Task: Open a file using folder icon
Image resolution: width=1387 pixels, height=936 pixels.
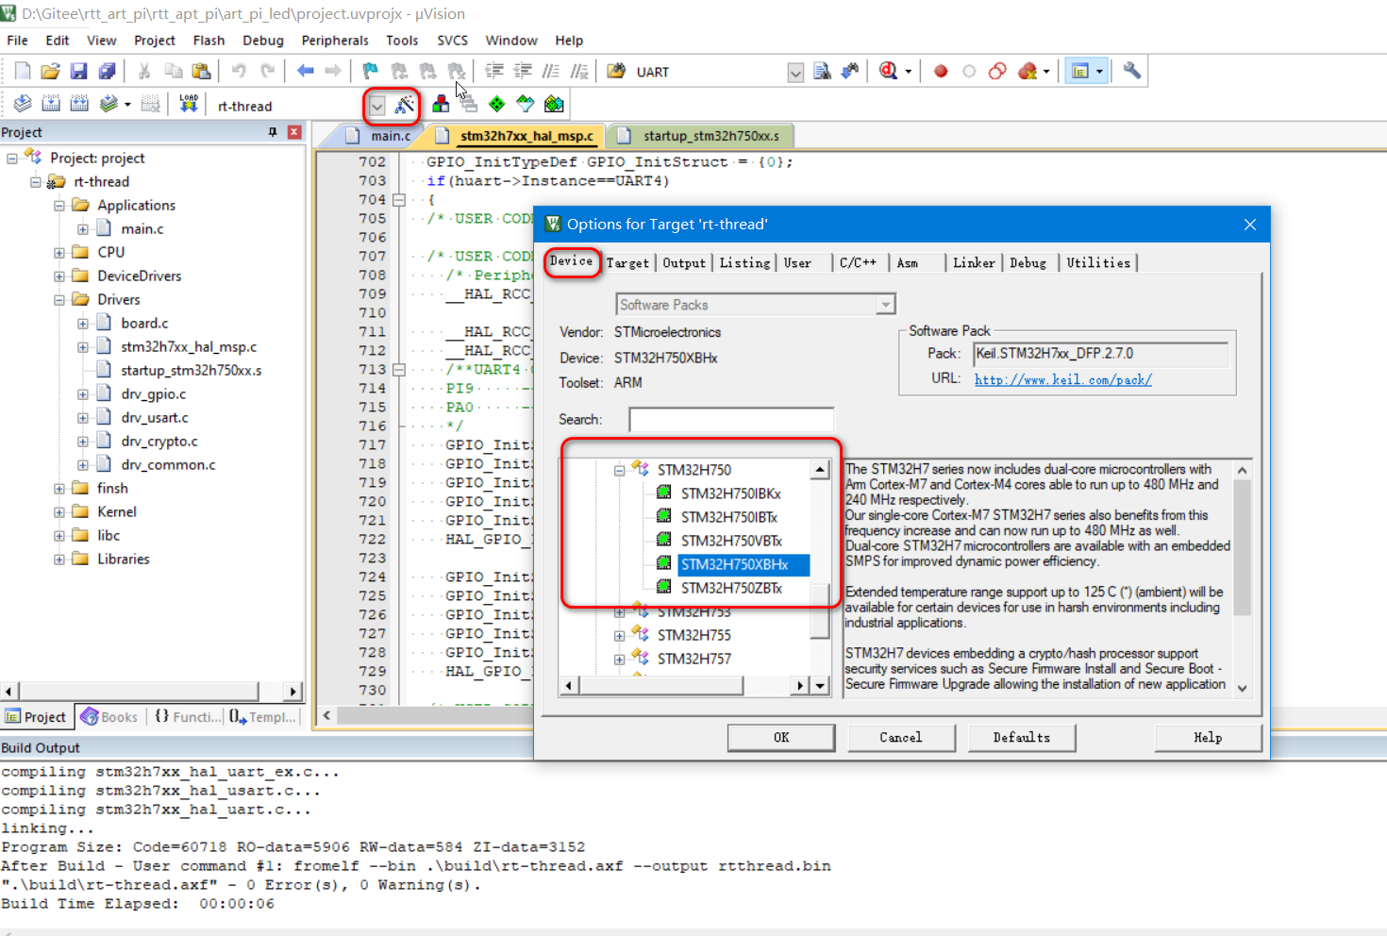Action: pos(51,71)
